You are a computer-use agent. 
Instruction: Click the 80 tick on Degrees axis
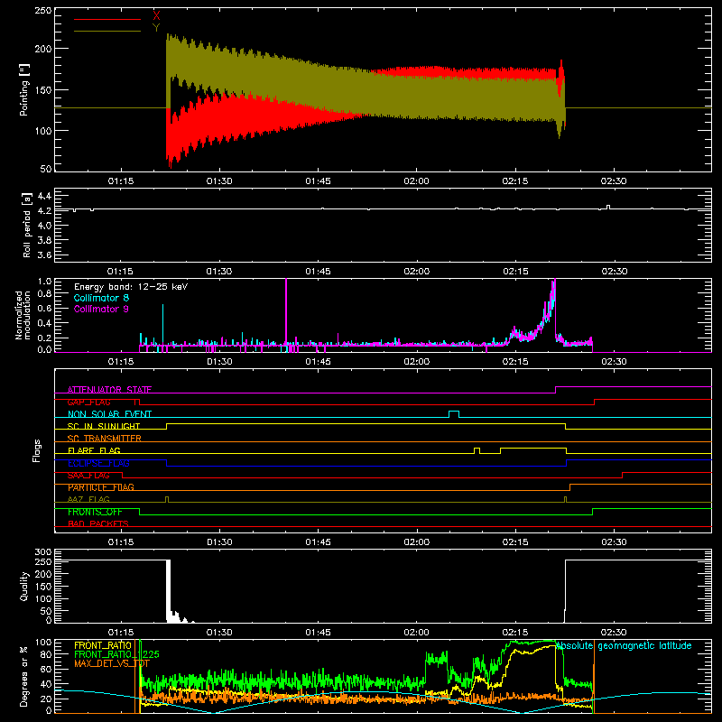[46, 655]
